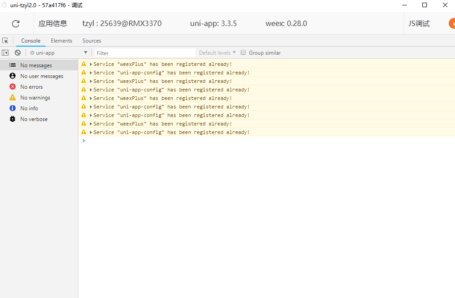The width and height of the screenshot is (455, 298).
Task: Click the weex: 0.28.0 version text
Action: click(x=286, y=24)
